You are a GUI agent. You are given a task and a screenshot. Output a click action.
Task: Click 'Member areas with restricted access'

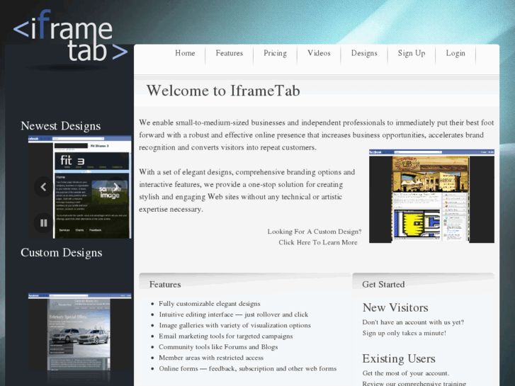[211, 358]
